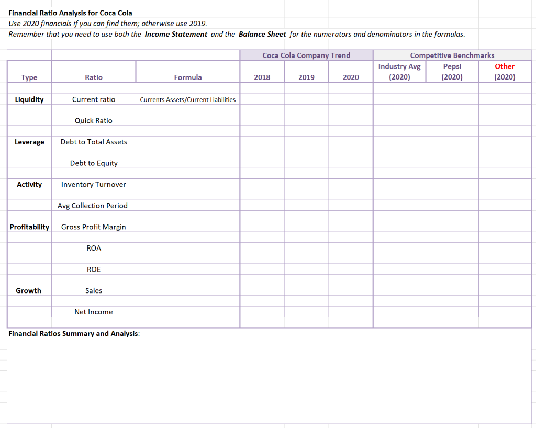Select the 'Balance Sheet' bold text

(x=262, y=34)
